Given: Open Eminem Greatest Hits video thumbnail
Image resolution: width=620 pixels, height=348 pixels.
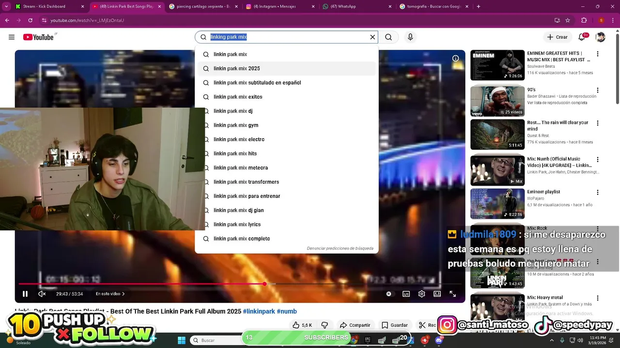Looking at the screenshot, I should tap(497, 65).
